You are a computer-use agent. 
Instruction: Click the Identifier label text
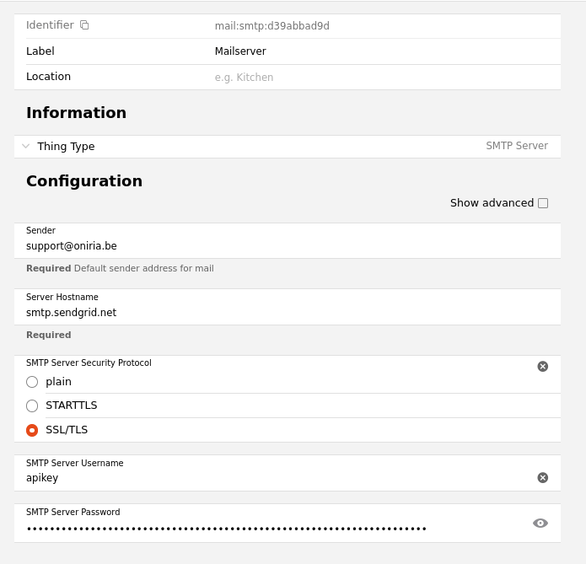tap(50, 25)
